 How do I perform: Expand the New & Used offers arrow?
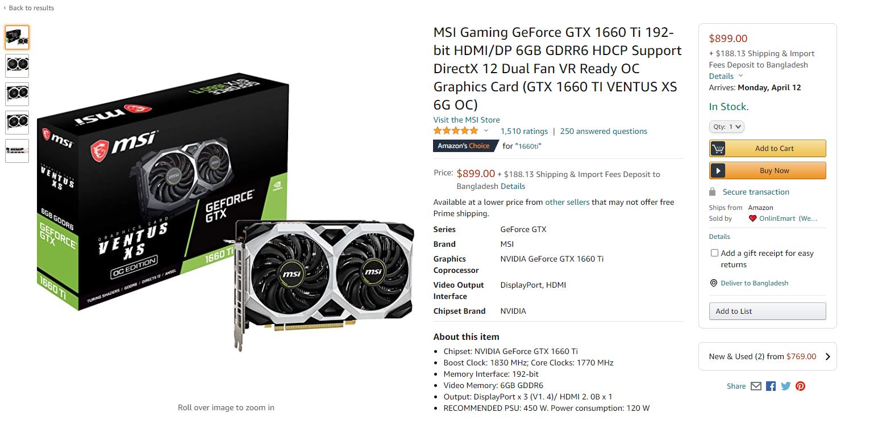coord(827,357)
